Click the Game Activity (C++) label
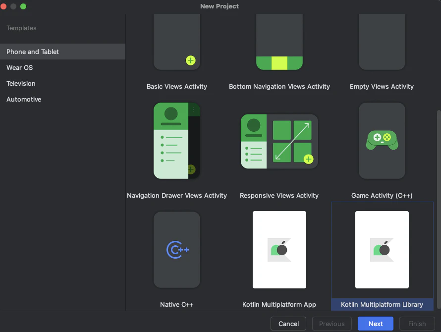This screenshot has width=441, height=332. coord(382,195)
